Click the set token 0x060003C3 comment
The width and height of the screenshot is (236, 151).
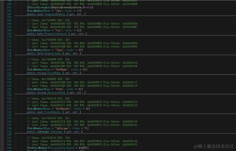click(x=82, y=125)
